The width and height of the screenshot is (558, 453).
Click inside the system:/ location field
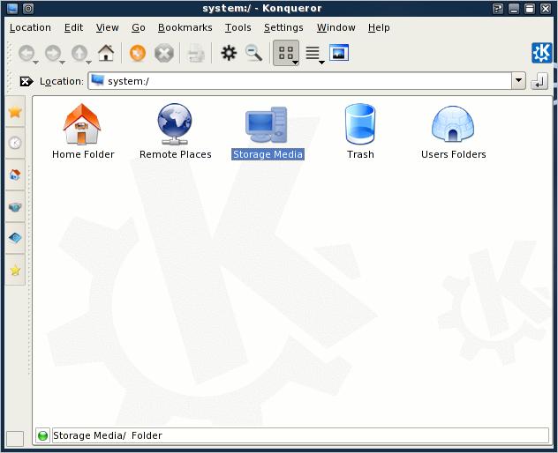click(x=299, y=81)
